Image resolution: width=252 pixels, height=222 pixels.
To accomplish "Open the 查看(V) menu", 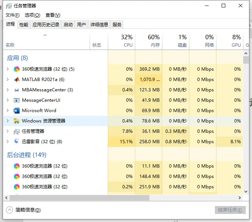I will (53, 15).
